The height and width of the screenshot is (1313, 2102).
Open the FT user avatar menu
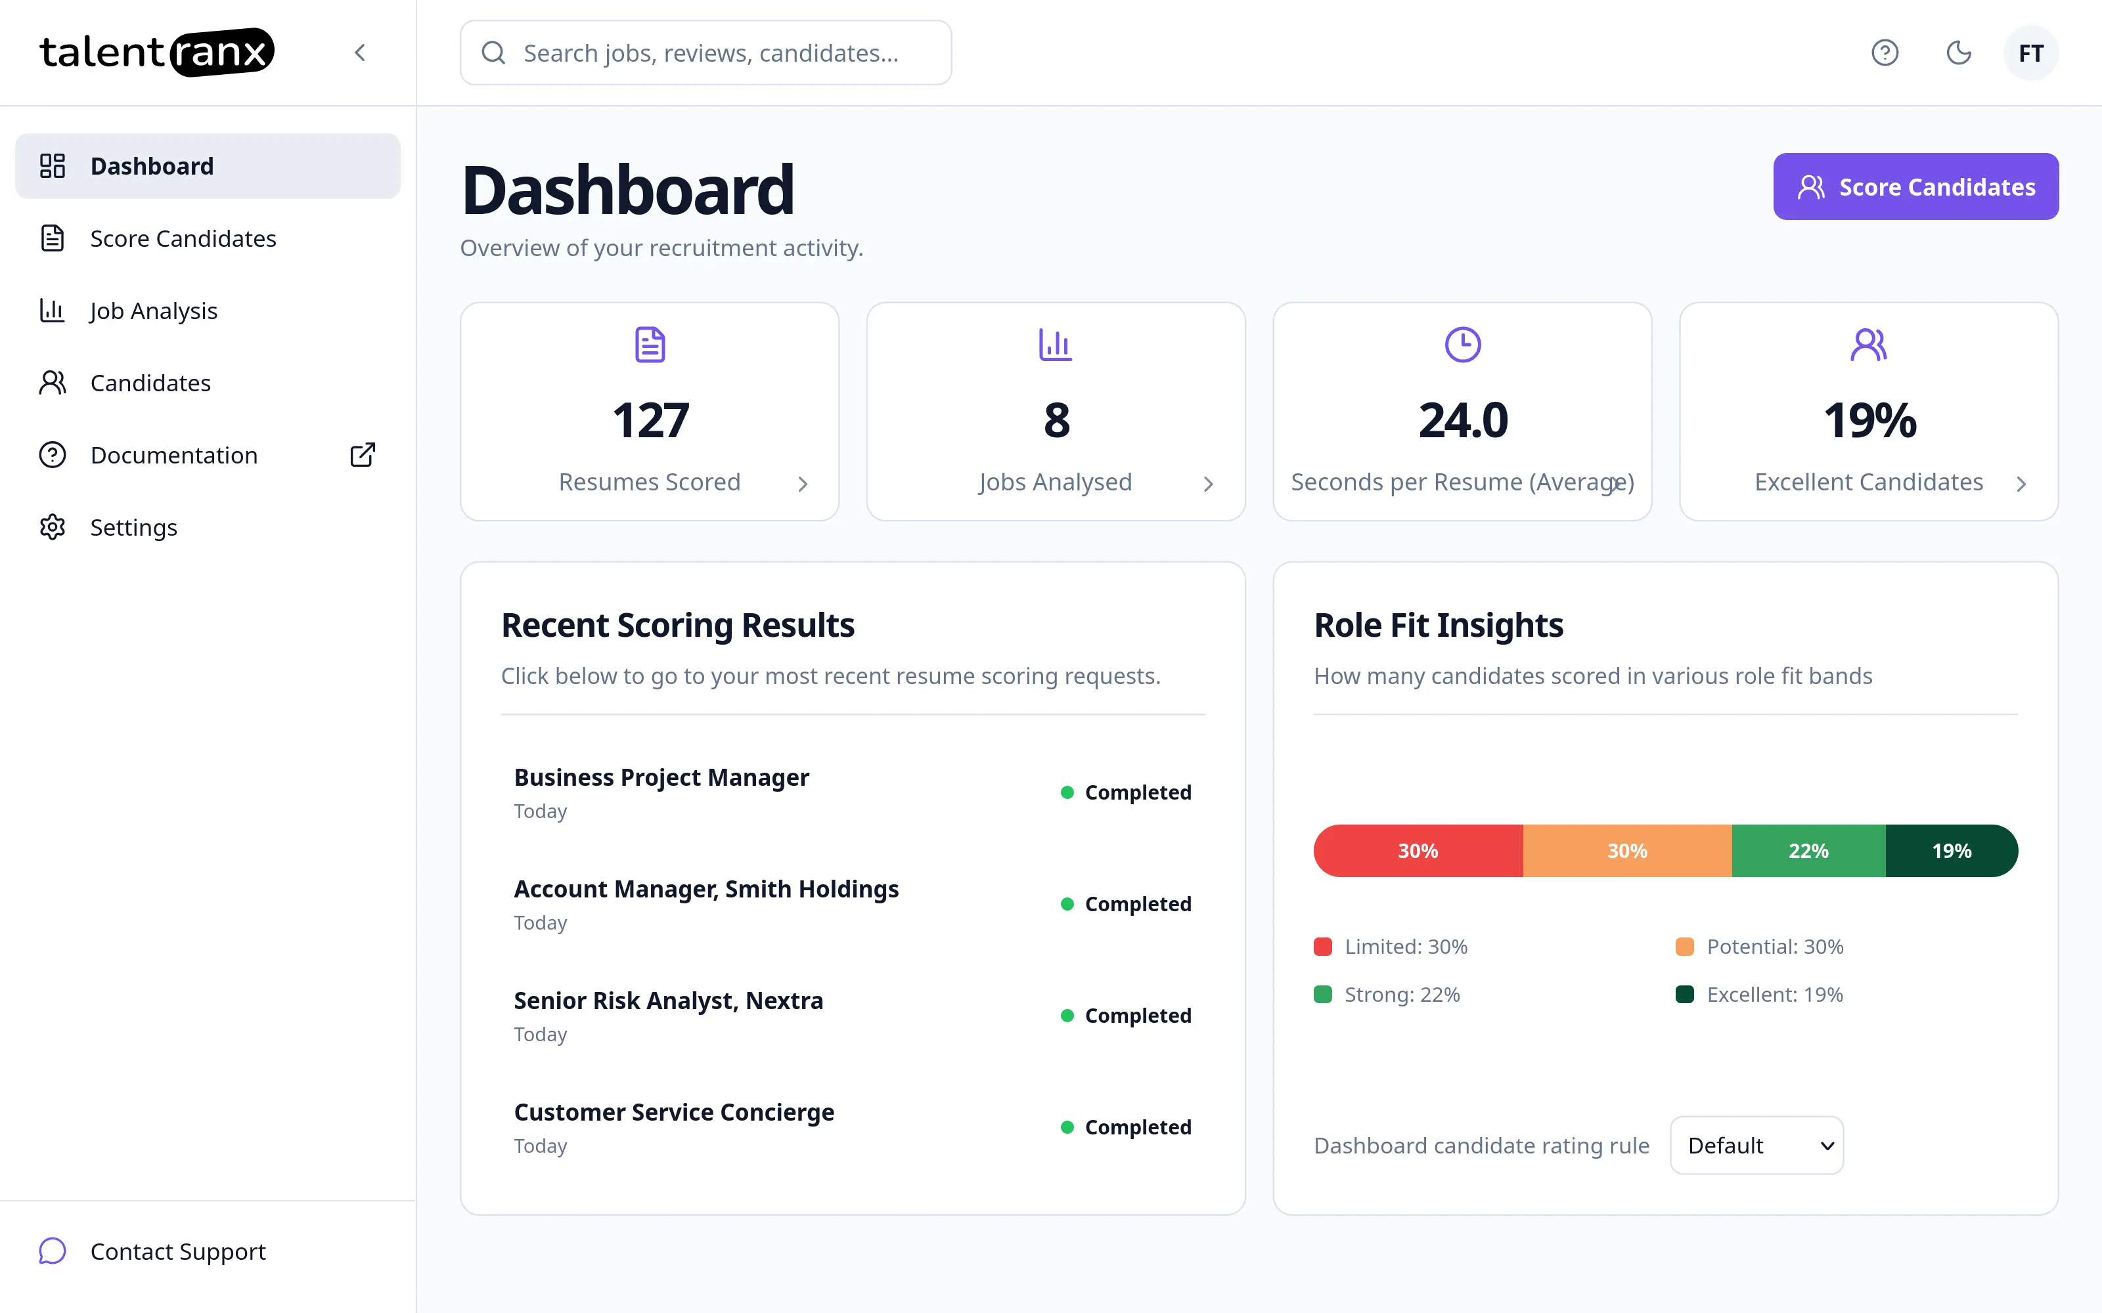(x=2031, y=53)
